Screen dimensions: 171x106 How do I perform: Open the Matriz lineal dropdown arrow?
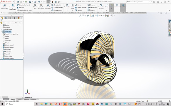pyautogui.click(x=73, y=10)
